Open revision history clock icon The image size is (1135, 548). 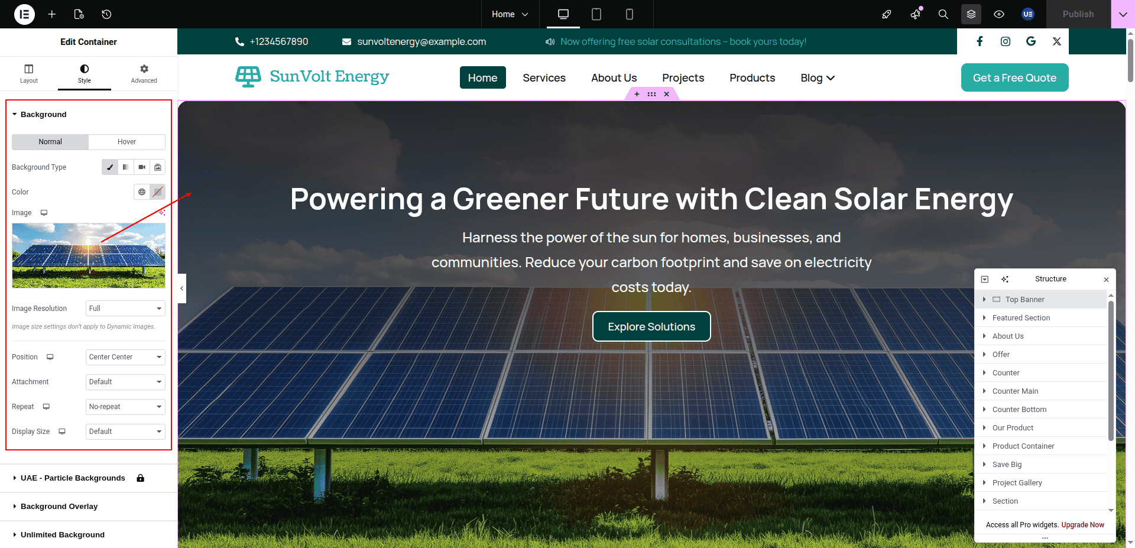[106, 14]
